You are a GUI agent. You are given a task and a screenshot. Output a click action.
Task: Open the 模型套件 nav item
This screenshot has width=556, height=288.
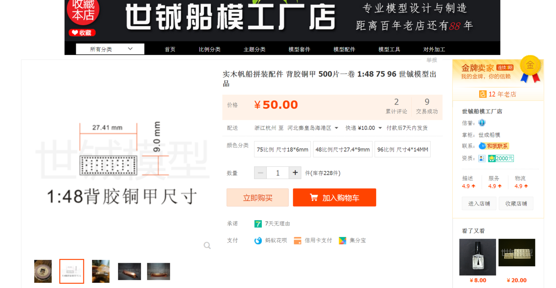(299, 50)
